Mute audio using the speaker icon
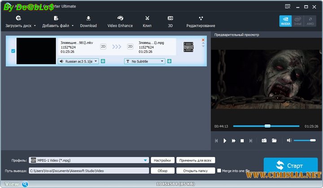 (289, 140)
